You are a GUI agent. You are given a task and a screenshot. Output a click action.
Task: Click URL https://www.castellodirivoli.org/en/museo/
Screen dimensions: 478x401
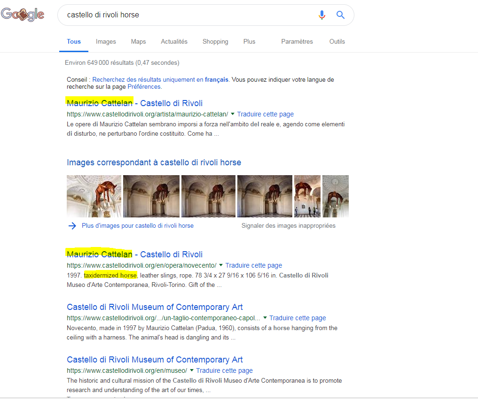(127, 370)
